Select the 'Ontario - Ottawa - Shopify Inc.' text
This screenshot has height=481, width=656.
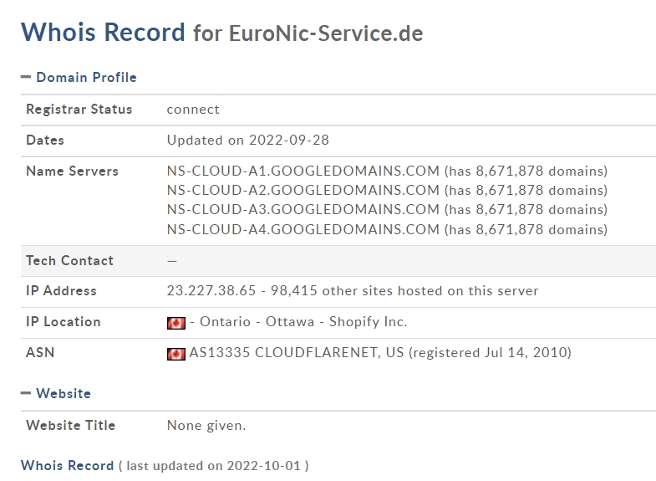click(303, 321)
